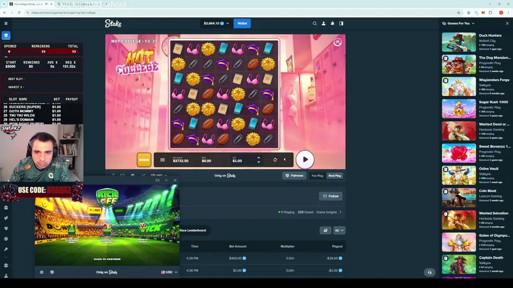Image resolution: width=513 pixels, height=288 pixels.
Task: Increase the Hot College bet amount
Action: (x=259, y=158)
